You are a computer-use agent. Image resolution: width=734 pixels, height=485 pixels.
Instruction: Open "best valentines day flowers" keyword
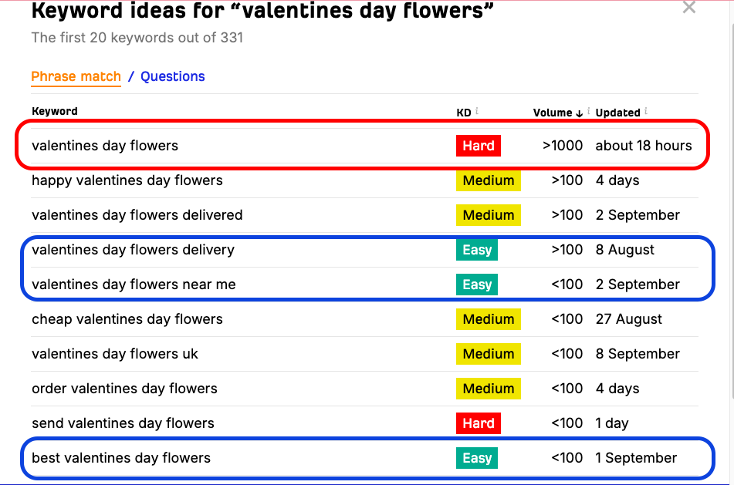[x=121, y=458]
